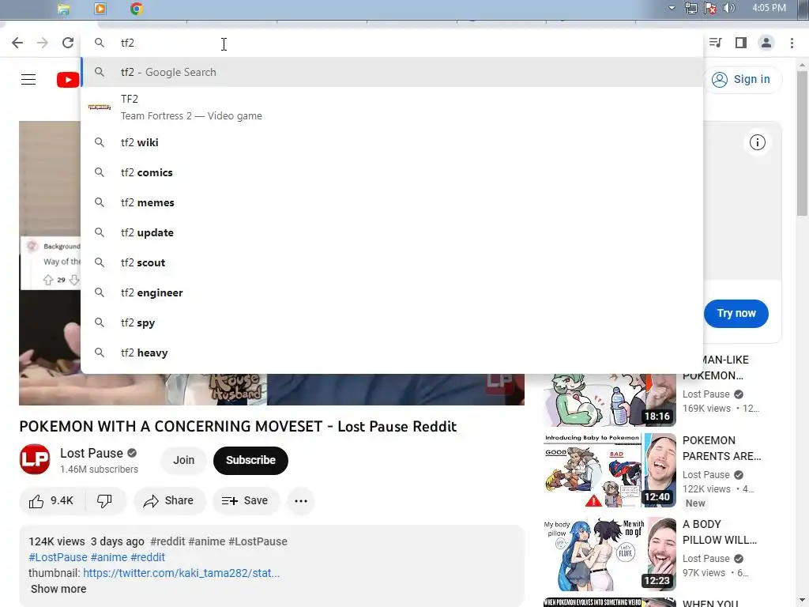Open the media player taskbar icon
This screenshot has height=607, width=809.
(100, 9)
